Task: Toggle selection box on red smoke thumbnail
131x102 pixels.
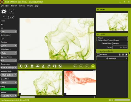Action: point(65,94)
